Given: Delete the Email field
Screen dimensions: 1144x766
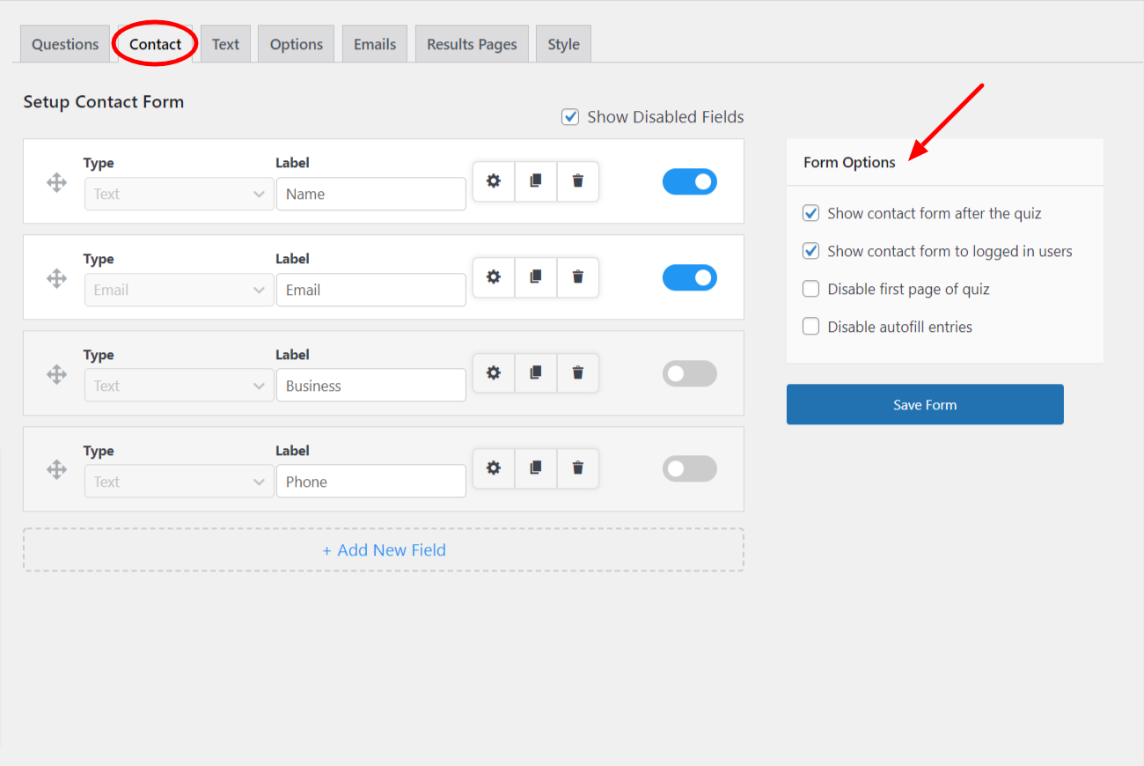Looking at the screenshot, I should 577,277.
